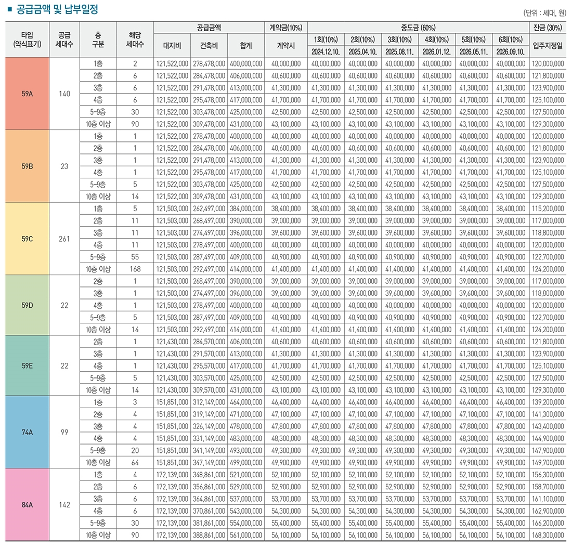Select the 층 구분 column header

coord(98,40)
